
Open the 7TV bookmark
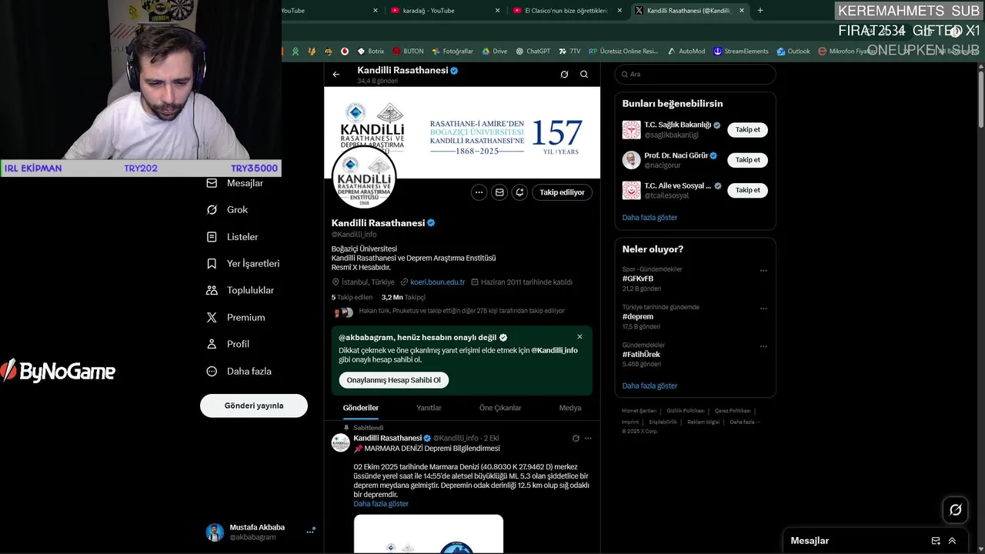[x=569, y=52]
